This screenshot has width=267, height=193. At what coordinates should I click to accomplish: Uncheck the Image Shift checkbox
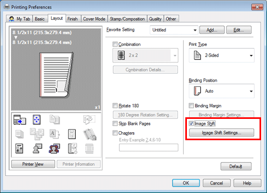point(191,123)
